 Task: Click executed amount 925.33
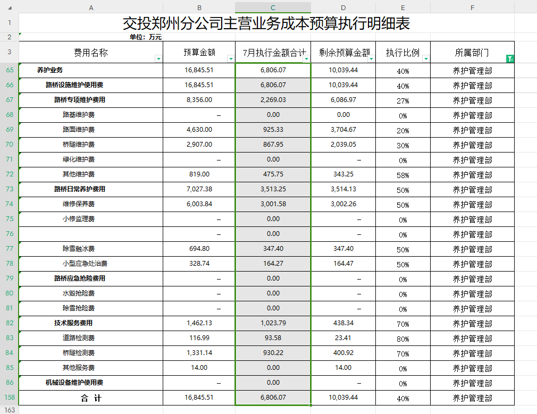(273, 130)
